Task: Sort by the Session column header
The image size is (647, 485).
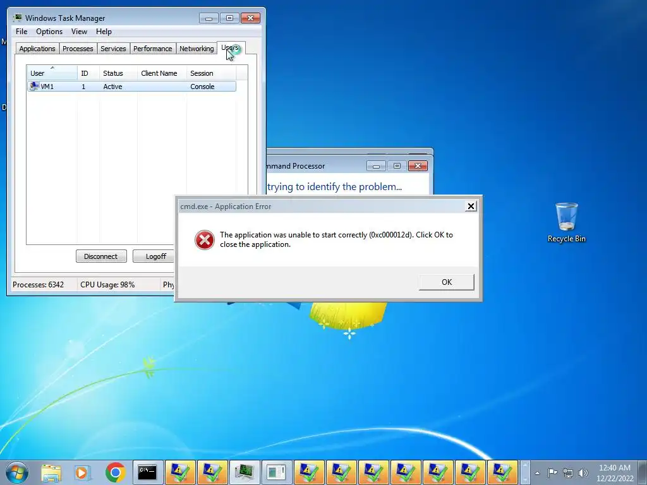Action: tap(211, 73)
